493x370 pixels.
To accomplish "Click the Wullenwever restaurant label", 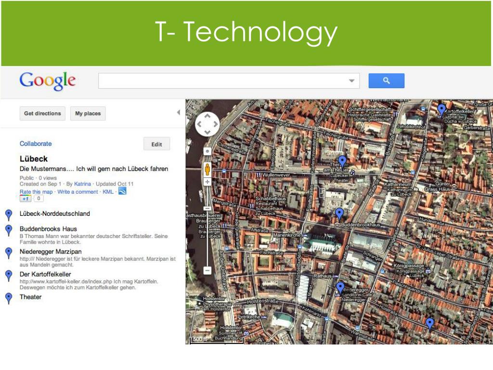I will [x=276, y=174].
